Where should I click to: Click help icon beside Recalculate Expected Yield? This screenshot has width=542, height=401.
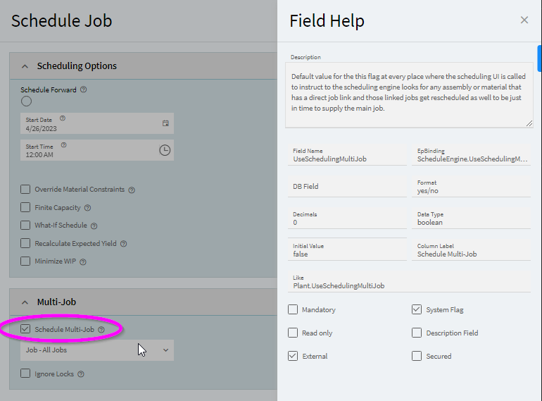(124, 244)
